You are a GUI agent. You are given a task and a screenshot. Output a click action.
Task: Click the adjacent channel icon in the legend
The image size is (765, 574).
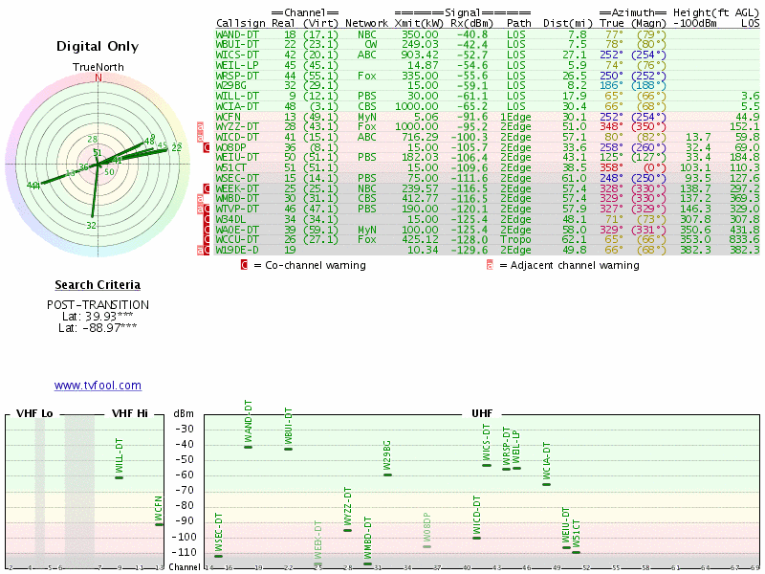tap(490, 265)
